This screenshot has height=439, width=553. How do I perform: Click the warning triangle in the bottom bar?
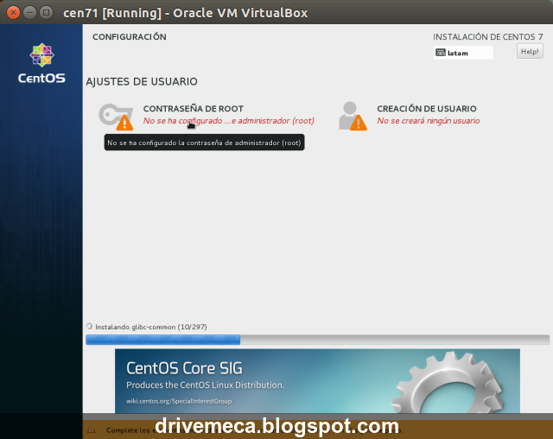tap(92, 429)
